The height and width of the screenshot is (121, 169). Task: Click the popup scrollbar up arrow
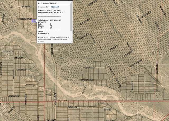[x=71, y=2]
